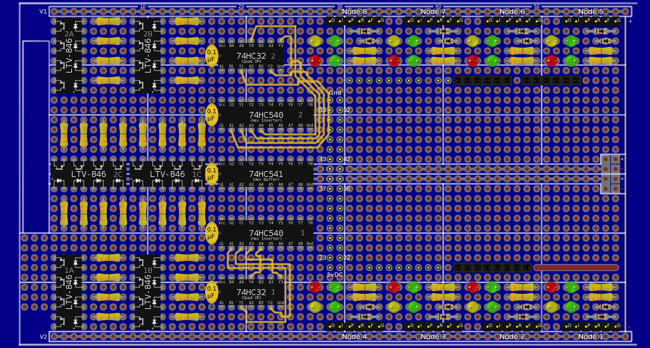Click column marker 40 at top
The height and width of the screenshot is (348, 650).
pos(438,6)
